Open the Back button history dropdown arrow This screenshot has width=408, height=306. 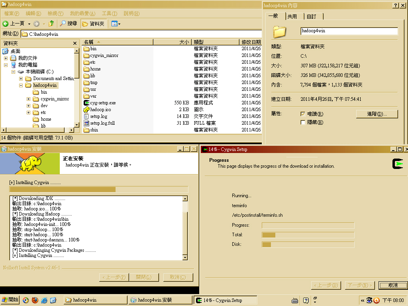29,24
